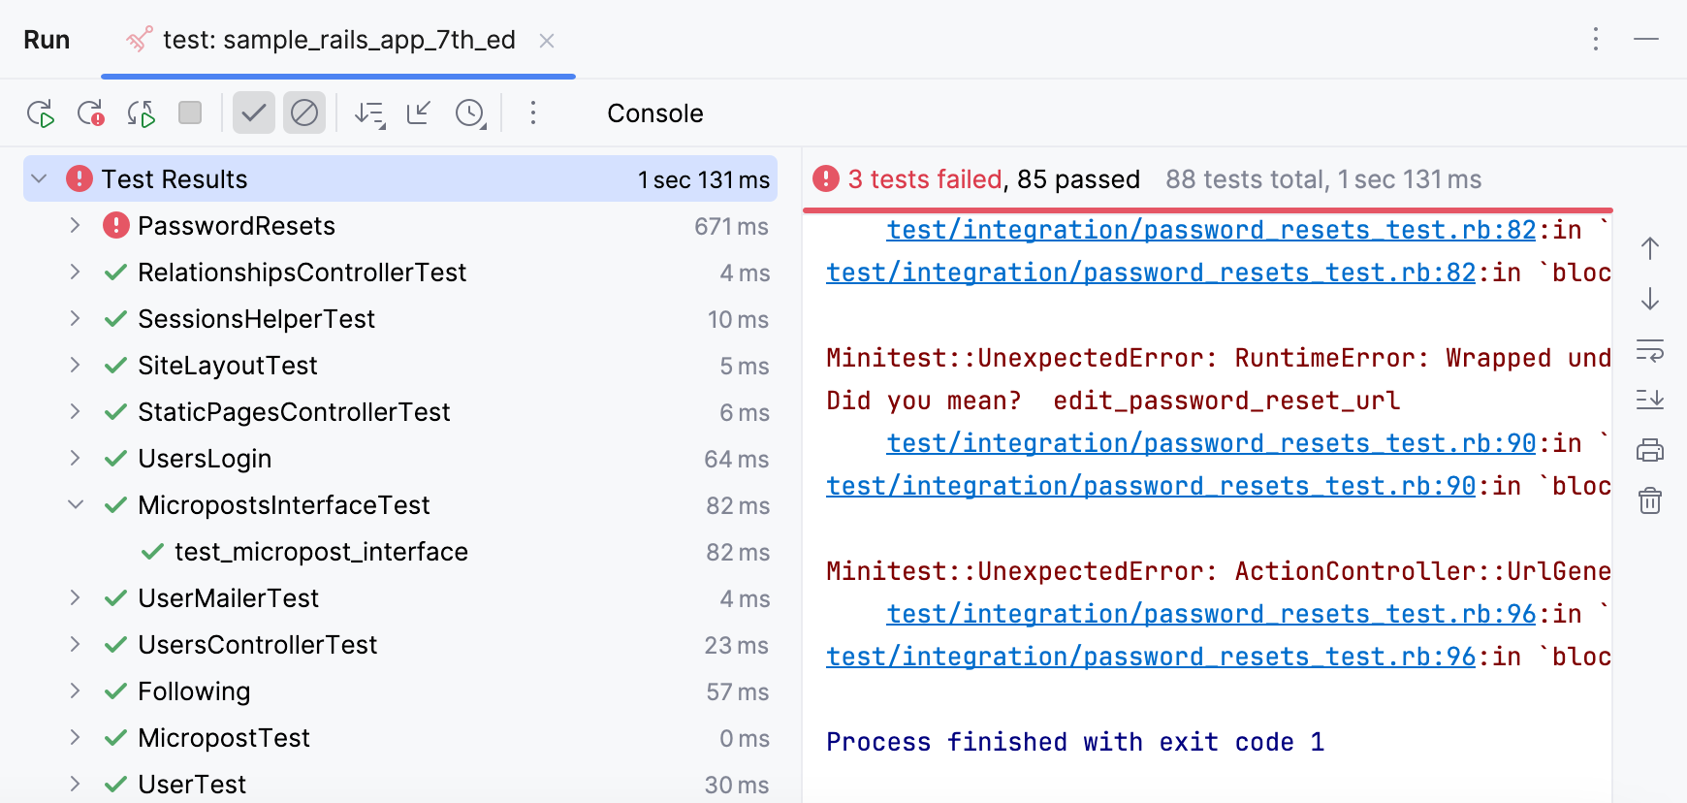The image size is (1687, 803).
Task: Toggle Show Ignored tests button
Action: click(x=304, y=113)
